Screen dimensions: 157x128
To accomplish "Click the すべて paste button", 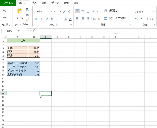I will tap(20, 18).
